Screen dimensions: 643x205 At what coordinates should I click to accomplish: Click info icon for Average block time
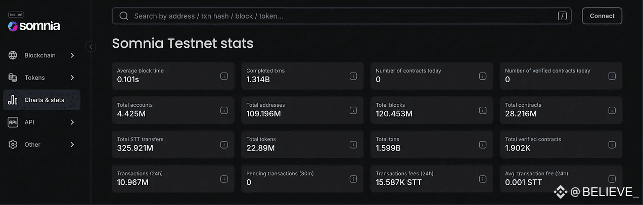[224, 76]
